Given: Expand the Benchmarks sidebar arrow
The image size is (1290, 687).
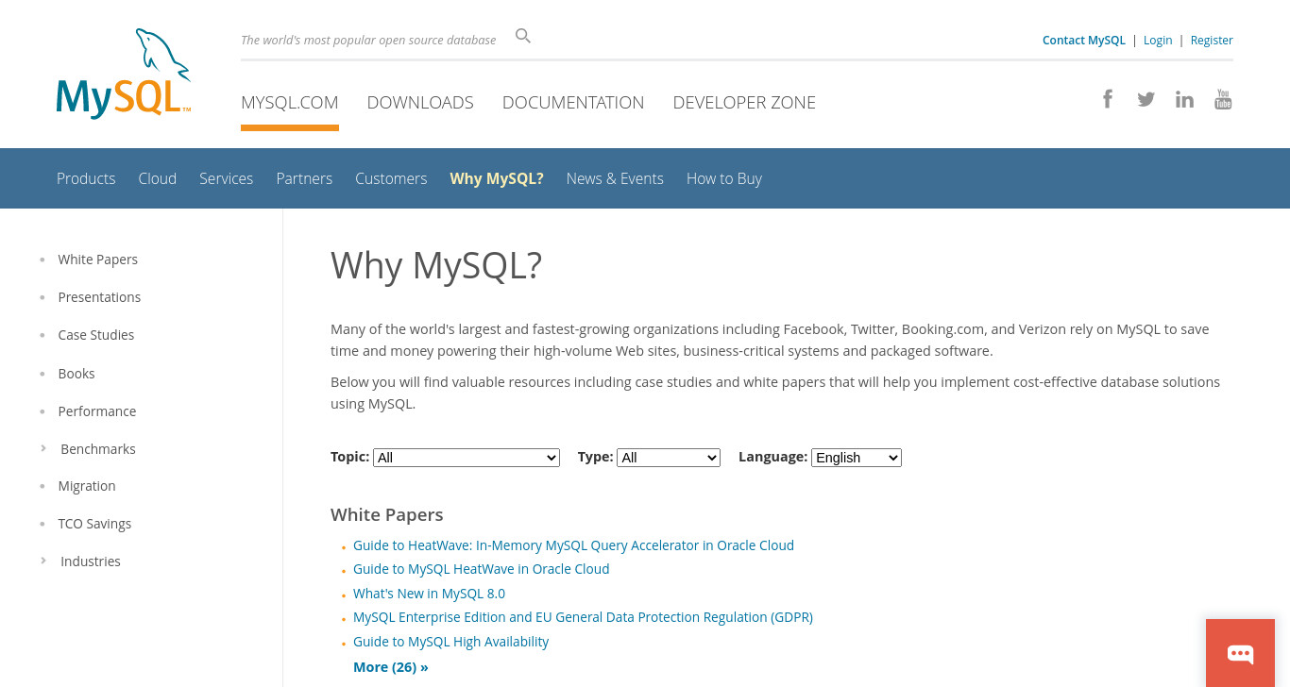Looking at the screenshot, I should pos(43,448).
